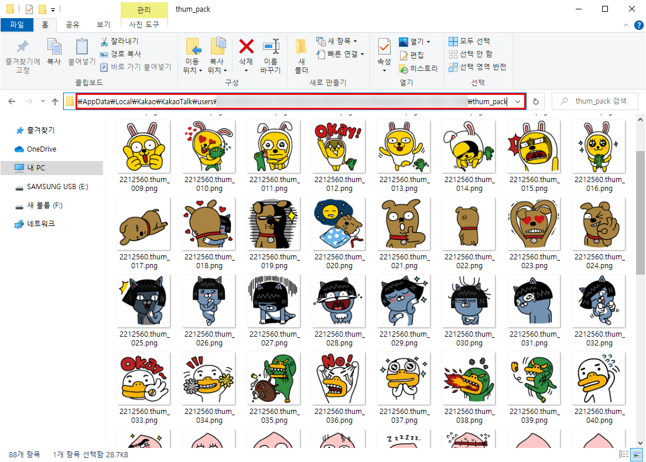This screenshot has height=462, width=646.
Task: Select No! thumbnail 2212560.thum_036.png
Action: pos(339,388)
